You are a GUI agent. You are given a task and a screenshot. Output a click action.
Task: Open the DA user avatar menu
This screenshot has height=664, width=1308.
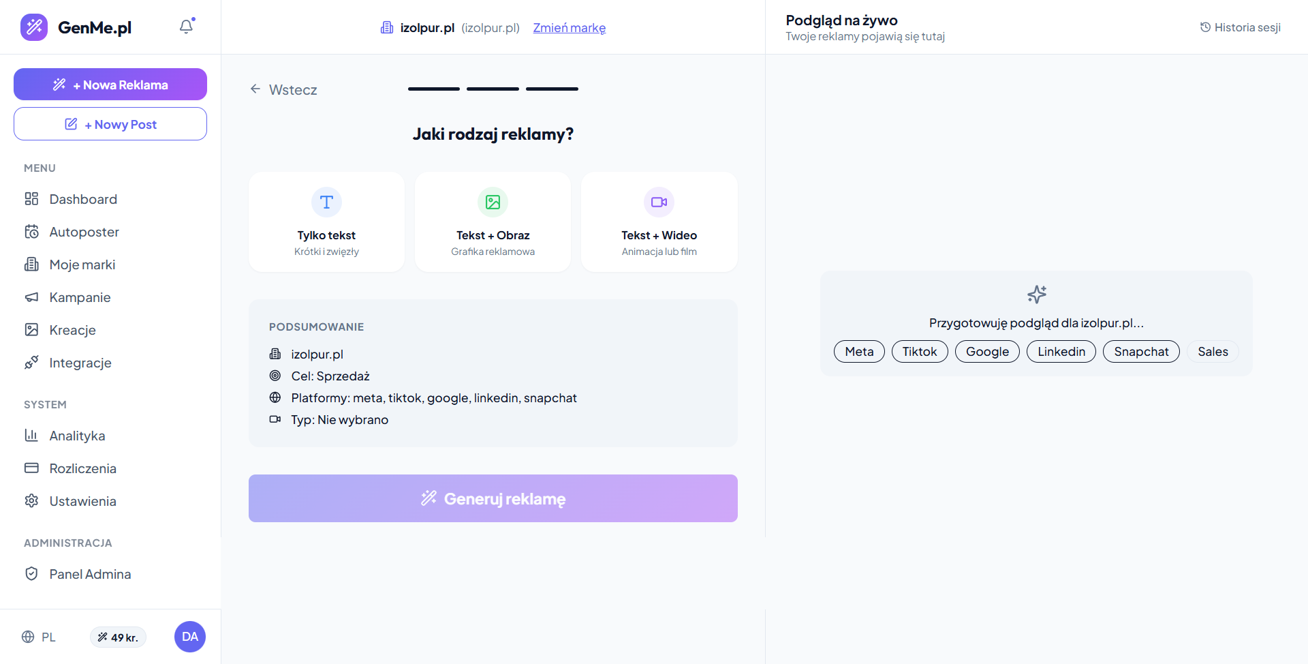point(190,637)
